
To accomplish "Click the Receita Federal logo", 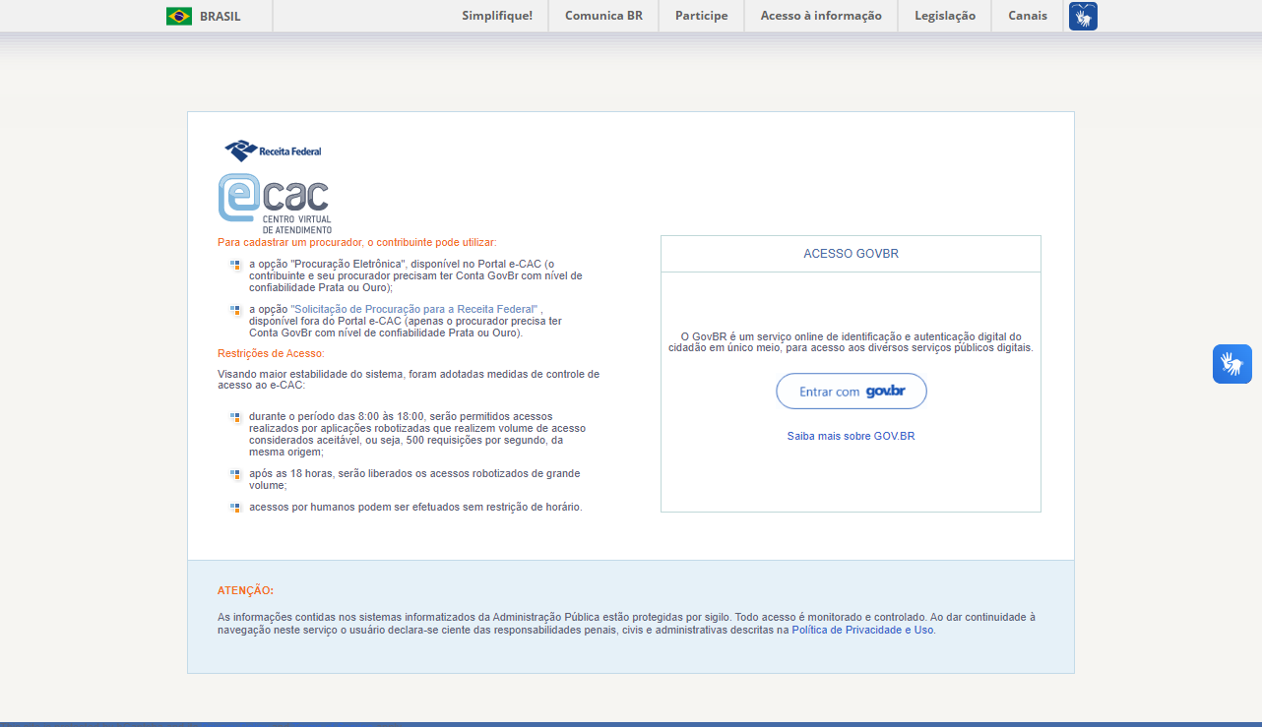I will (x=274, y=151).
